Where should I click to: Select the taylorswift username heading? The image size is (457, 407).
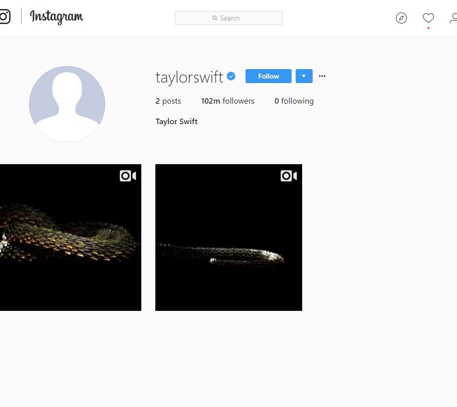[189, 77]
